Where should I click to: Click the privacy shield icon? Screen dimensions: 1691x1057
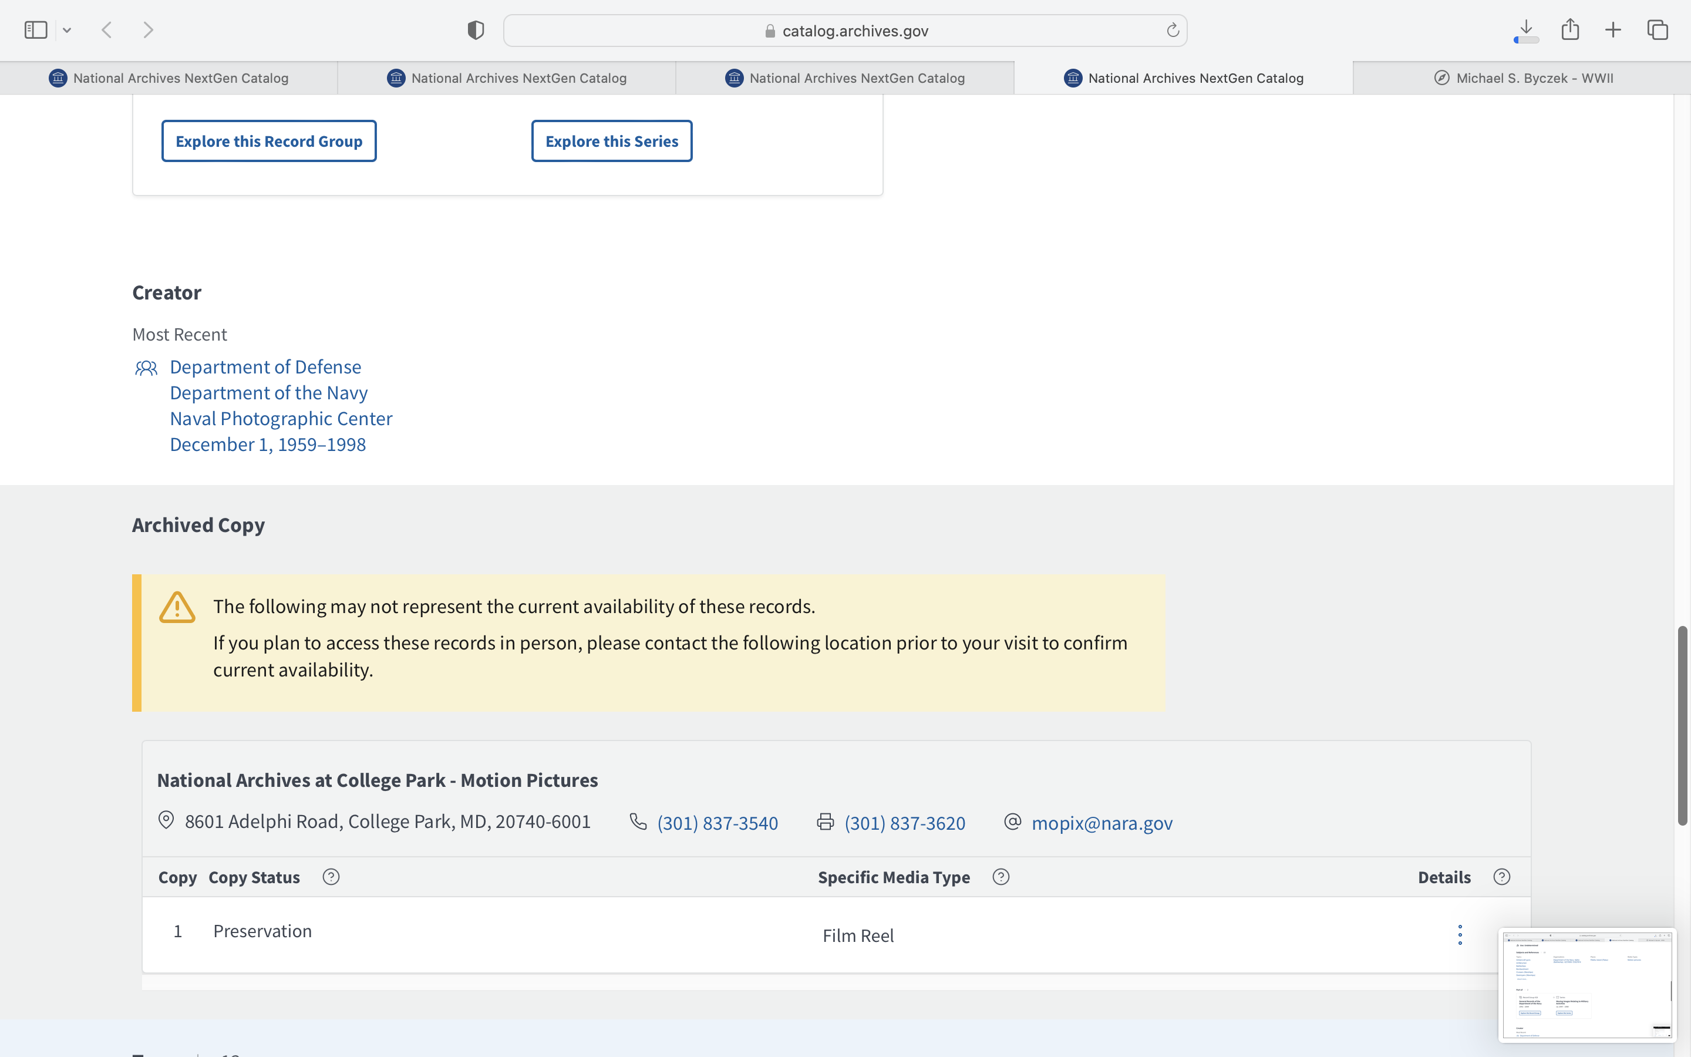(x=475, y=30)
